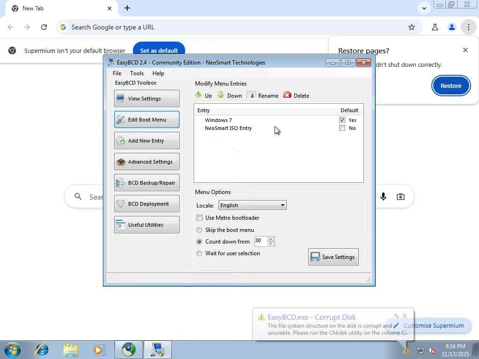The image size is (479, 359).
Task: Switch to the New Tab browser tab
Action: click(x=60, y=8)
